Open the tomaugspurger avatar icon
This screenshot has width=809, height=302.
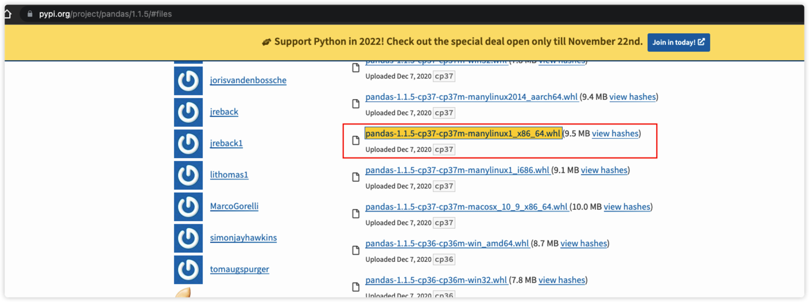(x=188, y=270)
